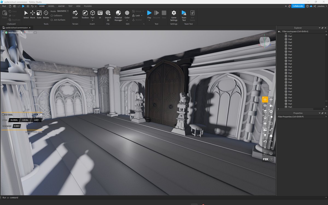The image size is (328, 205).
Task: Select F3X new part plus tool (J)
Action: [265, 124]
